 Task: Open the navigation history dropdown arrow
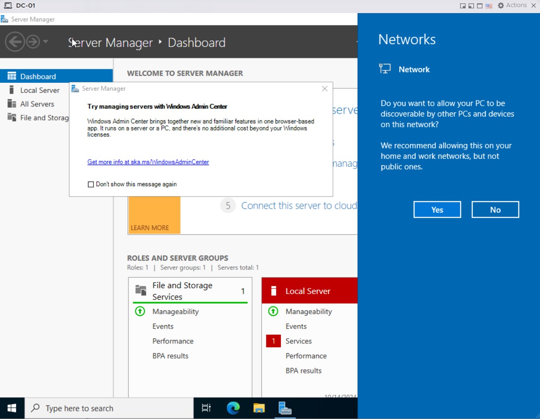(46, 41)
